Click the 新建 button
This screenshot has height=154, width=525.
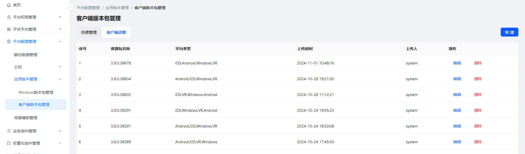click(x=509, y=32)
